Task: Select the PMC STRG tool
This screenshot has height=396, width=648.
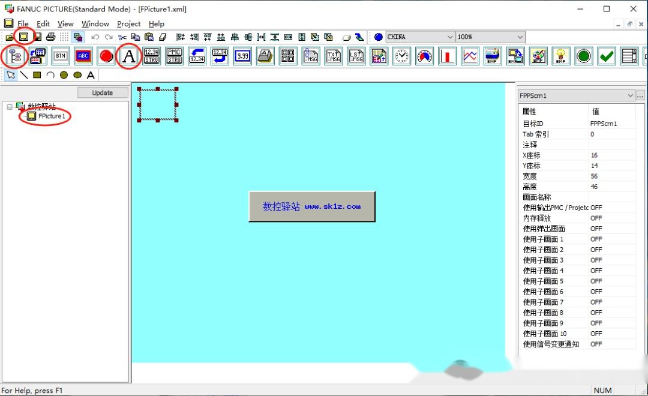Action: coord(174,56)
